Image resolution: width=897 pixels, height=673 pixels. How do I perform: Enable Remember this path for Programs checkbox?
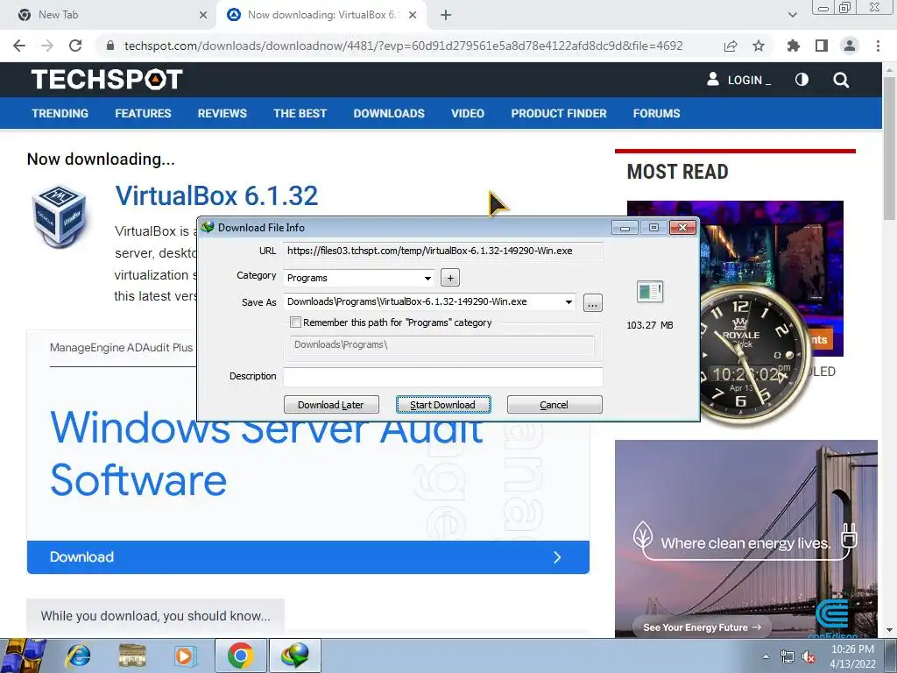(x=296, y=322)
